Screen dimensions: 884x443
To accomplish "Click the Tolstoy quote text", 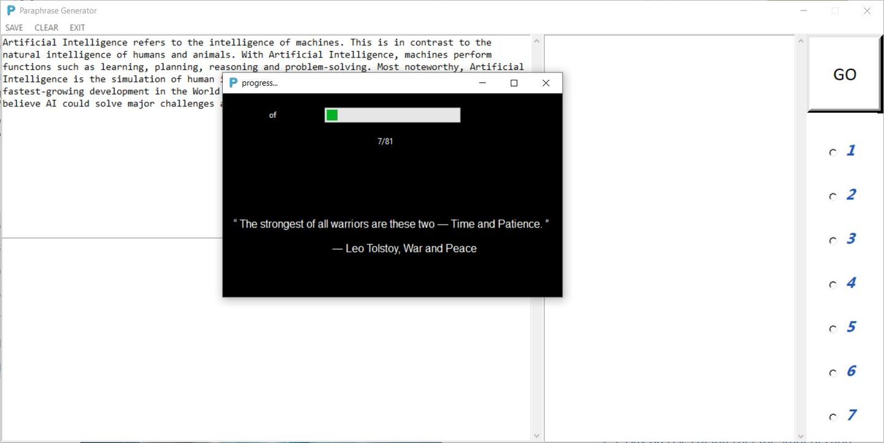I will pyautogui.click(x=391, y=224).
